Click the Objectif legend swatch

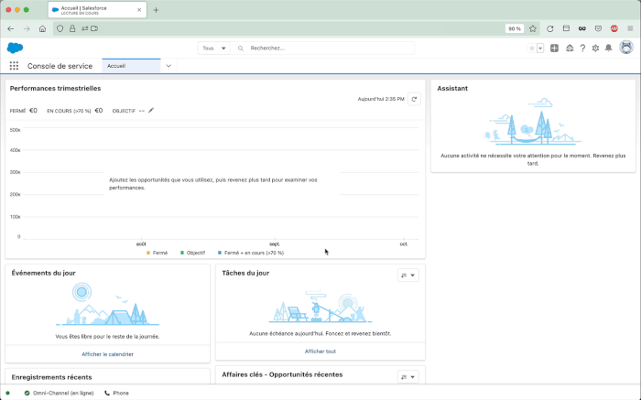point(182,253)
